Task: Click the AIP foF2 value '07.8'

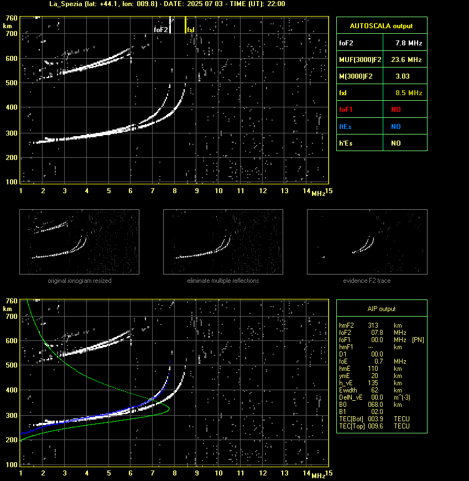Action: coord(377,333)
